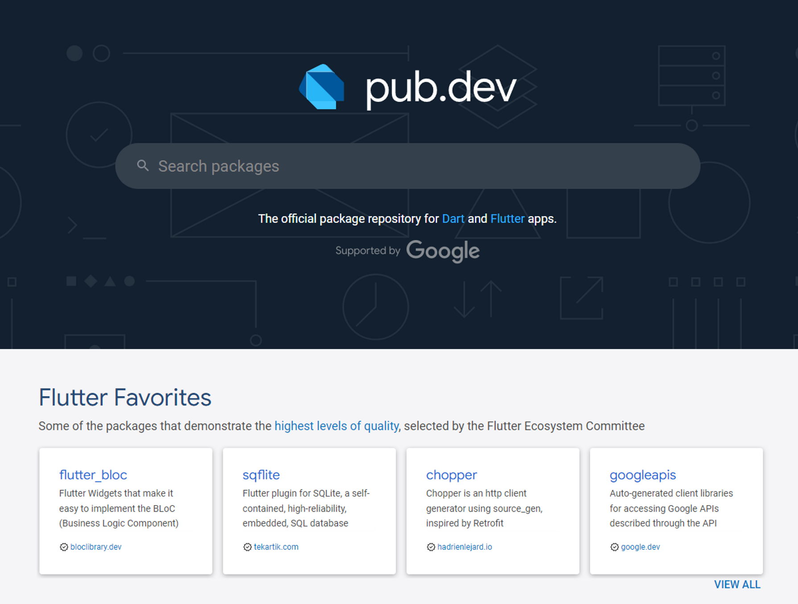Click verified badge beside hadrienlejard.io
Image resolution: width=798 pixels, height=604 pixels.
coord(431,547)
